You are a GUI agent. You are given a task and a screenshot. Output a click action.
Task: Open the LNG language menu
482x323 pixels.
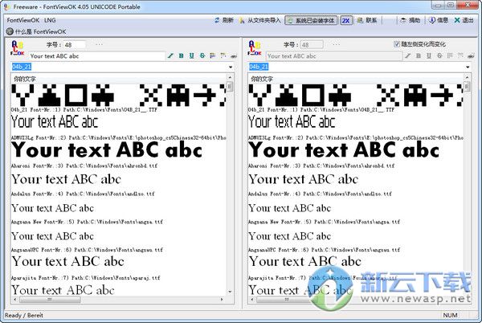click(50, 20)
